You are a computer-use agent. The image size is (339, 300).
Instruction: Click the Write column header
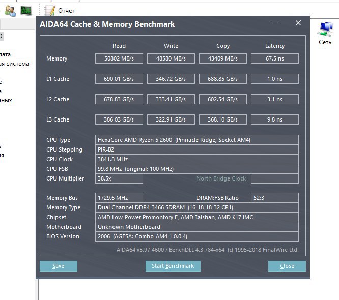[171, 46]
